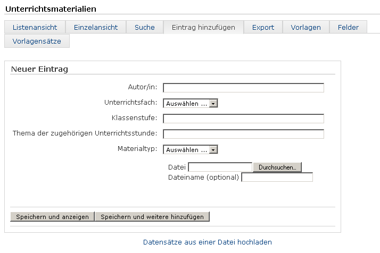Image resolution: width=380 pixels, height=253 pixels.
Task: Click the Thema der zugehörigen Unterrichtsstunde field
Action: 243,134
